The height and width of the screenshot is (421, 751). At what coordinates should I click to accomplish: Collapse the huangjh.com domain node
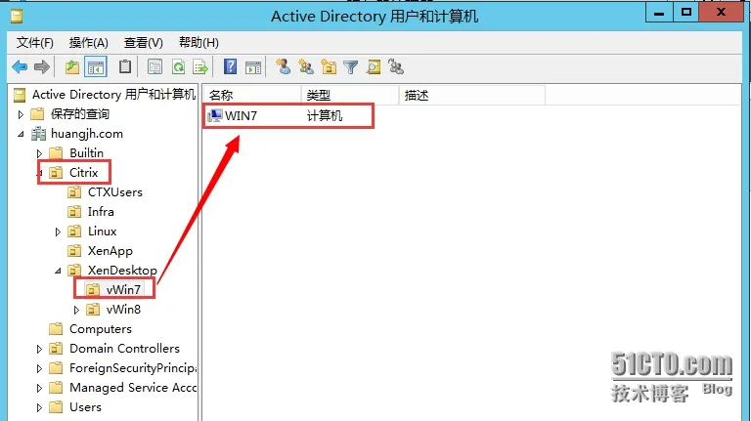click(21, 134)
